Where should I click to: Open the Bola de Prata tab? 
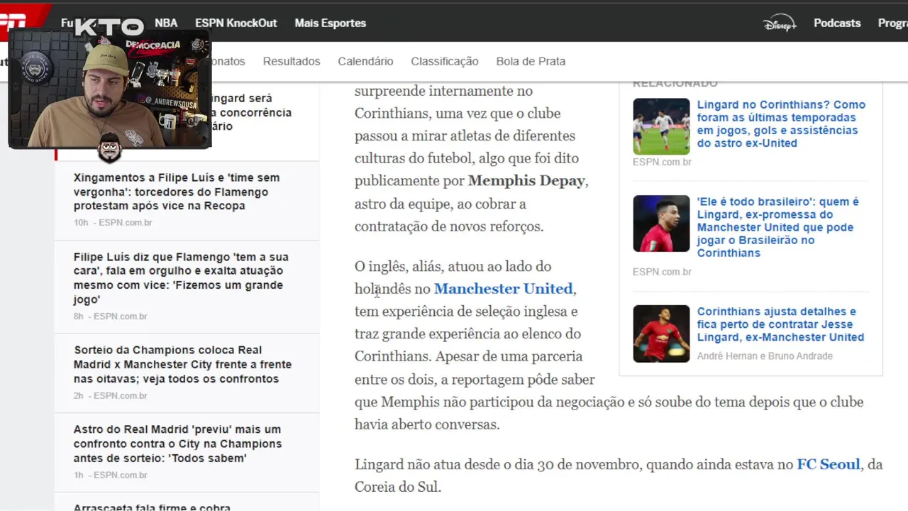[x=531, y=61]
